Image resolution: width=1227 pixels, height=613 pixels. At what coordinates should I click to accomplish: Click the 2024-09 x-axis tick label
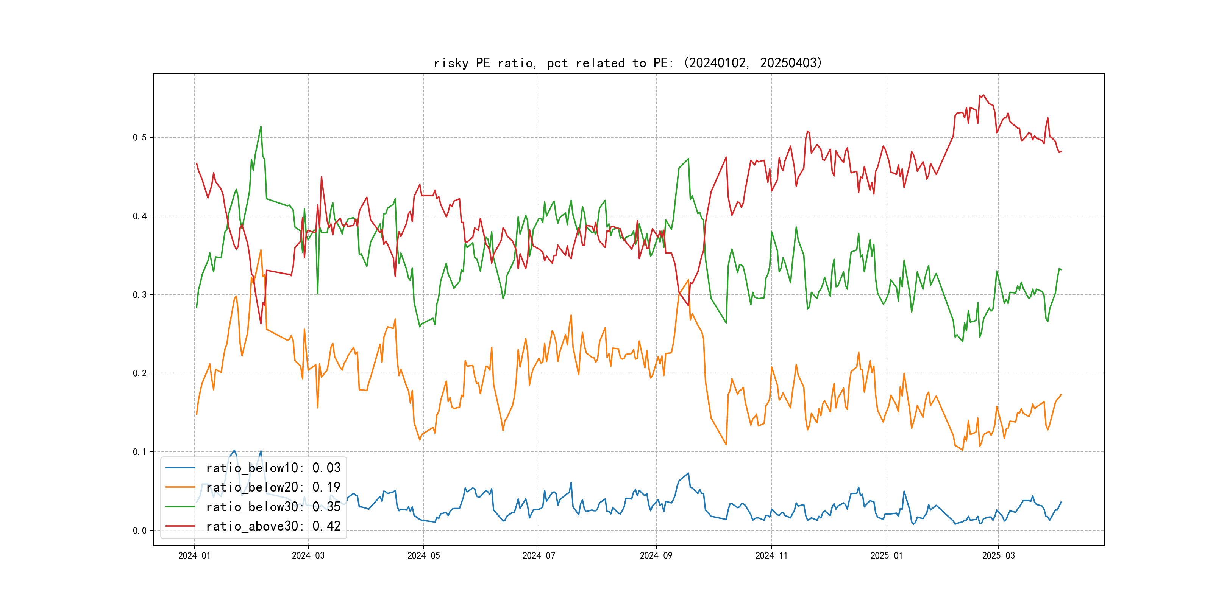pyautogui.click(x=656, y=555)
